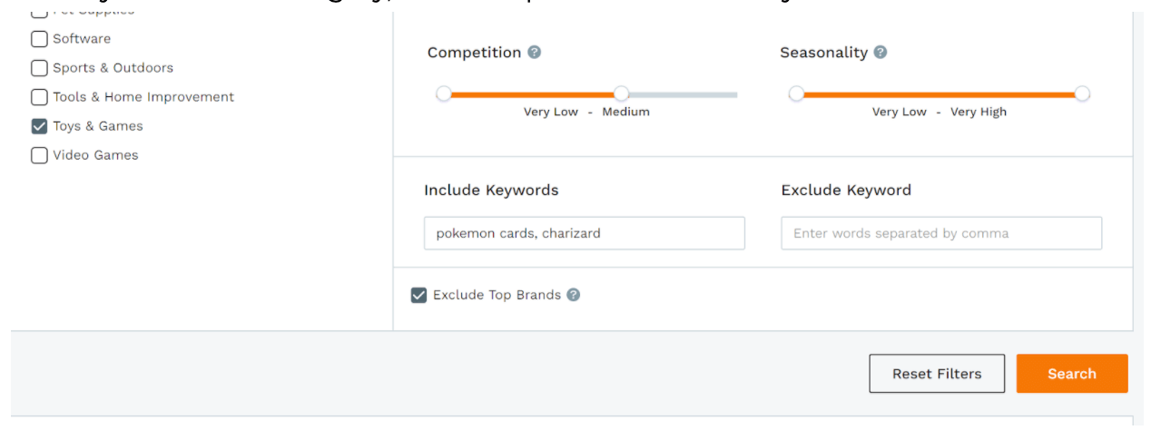Check the Software category checkbox
The image size is (1151, 430).
click(39, 39)
